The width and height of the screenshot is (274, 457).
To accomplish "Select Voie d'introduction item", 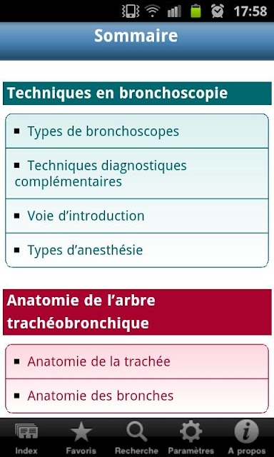I will [x=137, y=216].
